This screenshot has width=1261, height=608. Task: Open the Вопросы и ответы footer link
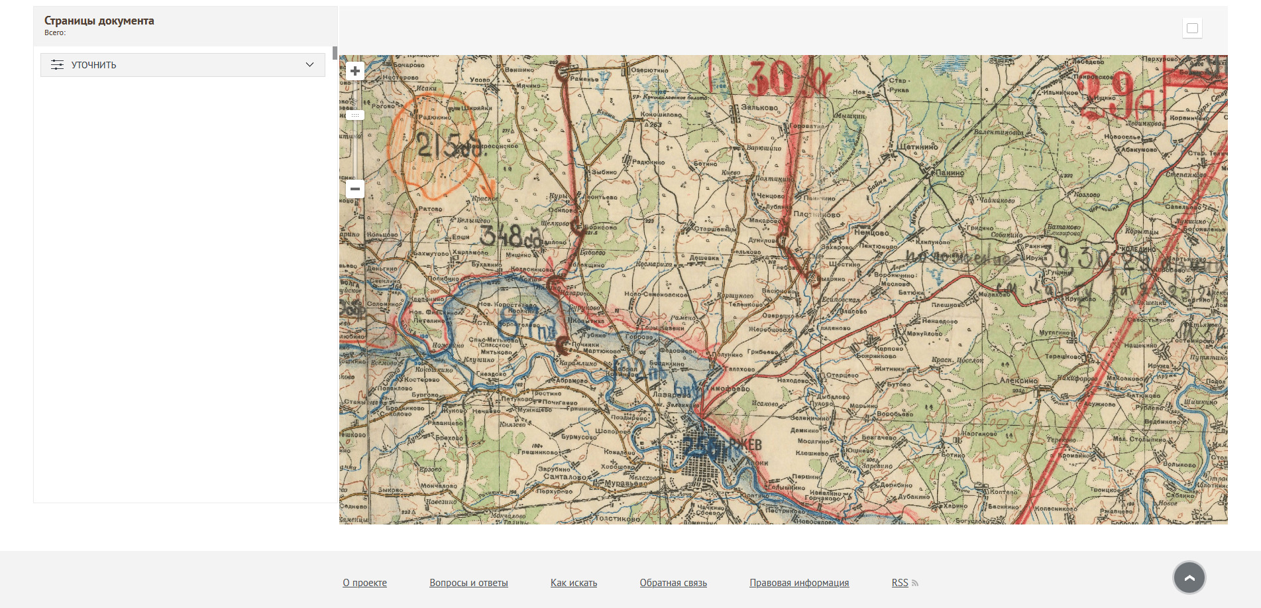coord(468,583)
